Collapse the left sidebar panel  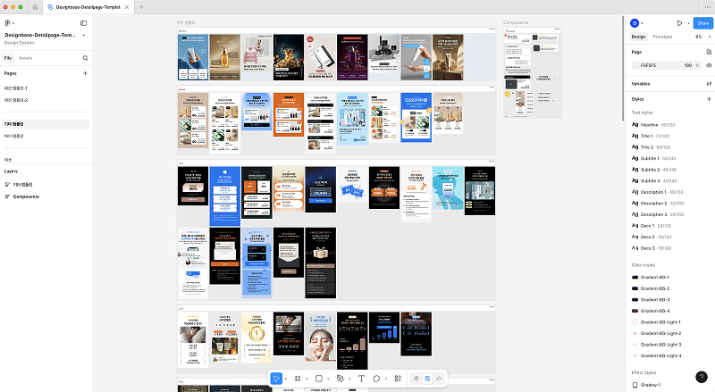click(84, 23)
